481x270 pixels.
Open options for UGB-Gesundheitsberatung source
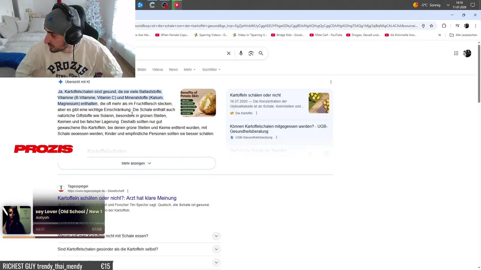277,138
